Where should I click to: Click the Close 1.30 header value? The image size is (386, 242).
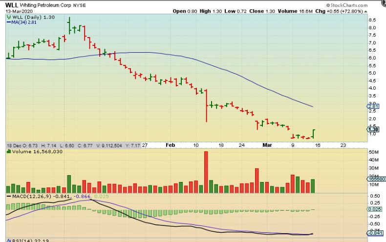[x=262, y=11]
